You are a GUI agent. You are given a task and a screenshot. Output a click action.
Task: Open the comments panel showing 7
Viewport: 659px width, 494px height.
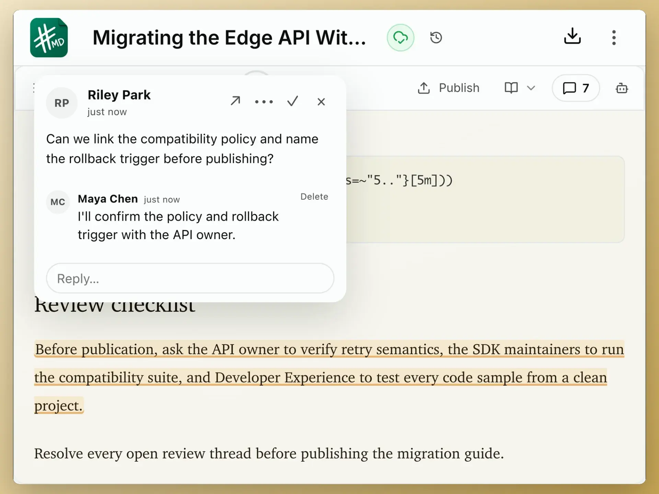point(576,88)
